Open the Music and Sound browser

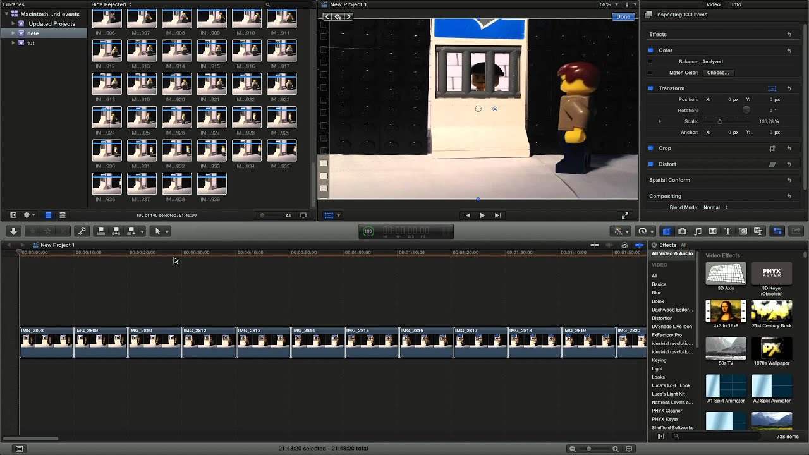[x=698, y=231]
